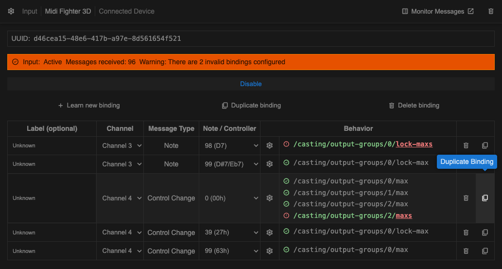Delete the 39 (27h) binding row
Screen dimensions: 502x269
pos(466,233)
